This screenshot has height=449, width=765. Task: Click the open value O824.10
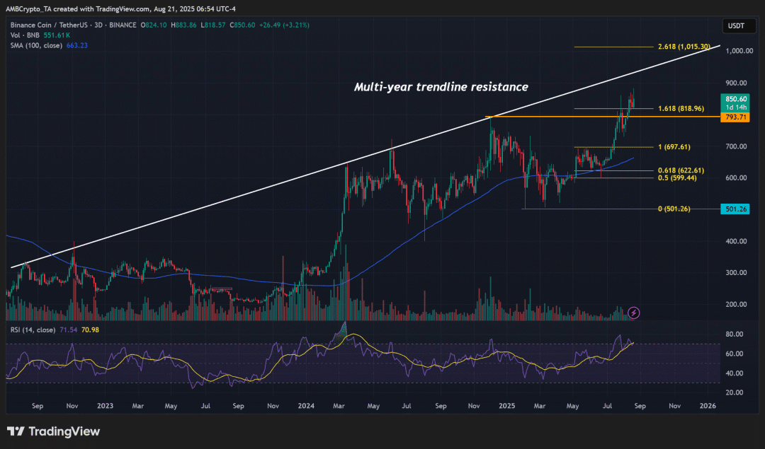(x=154, y=25)
